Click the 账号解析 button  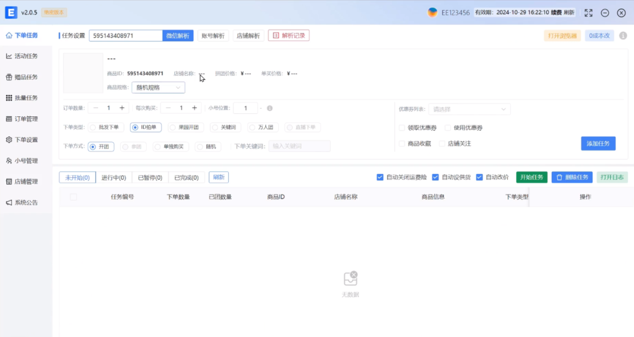pyautogui.click(x=213, y=36)
